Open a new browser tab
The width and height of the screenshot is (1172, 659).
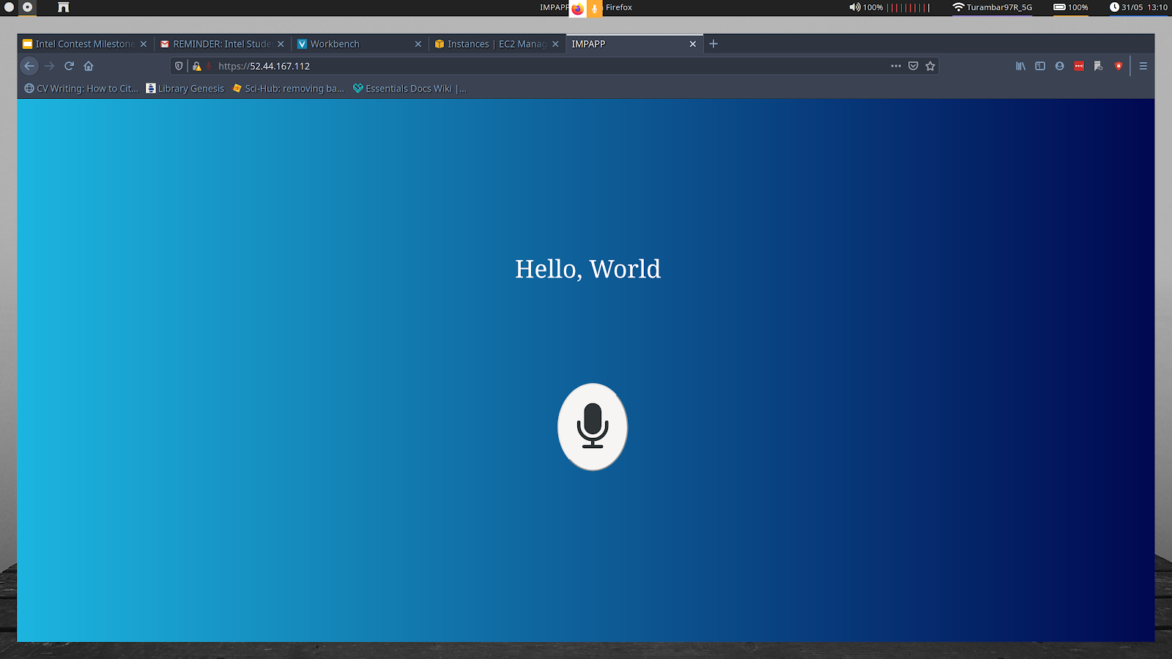pyautogui.click(x=713, y=44)
